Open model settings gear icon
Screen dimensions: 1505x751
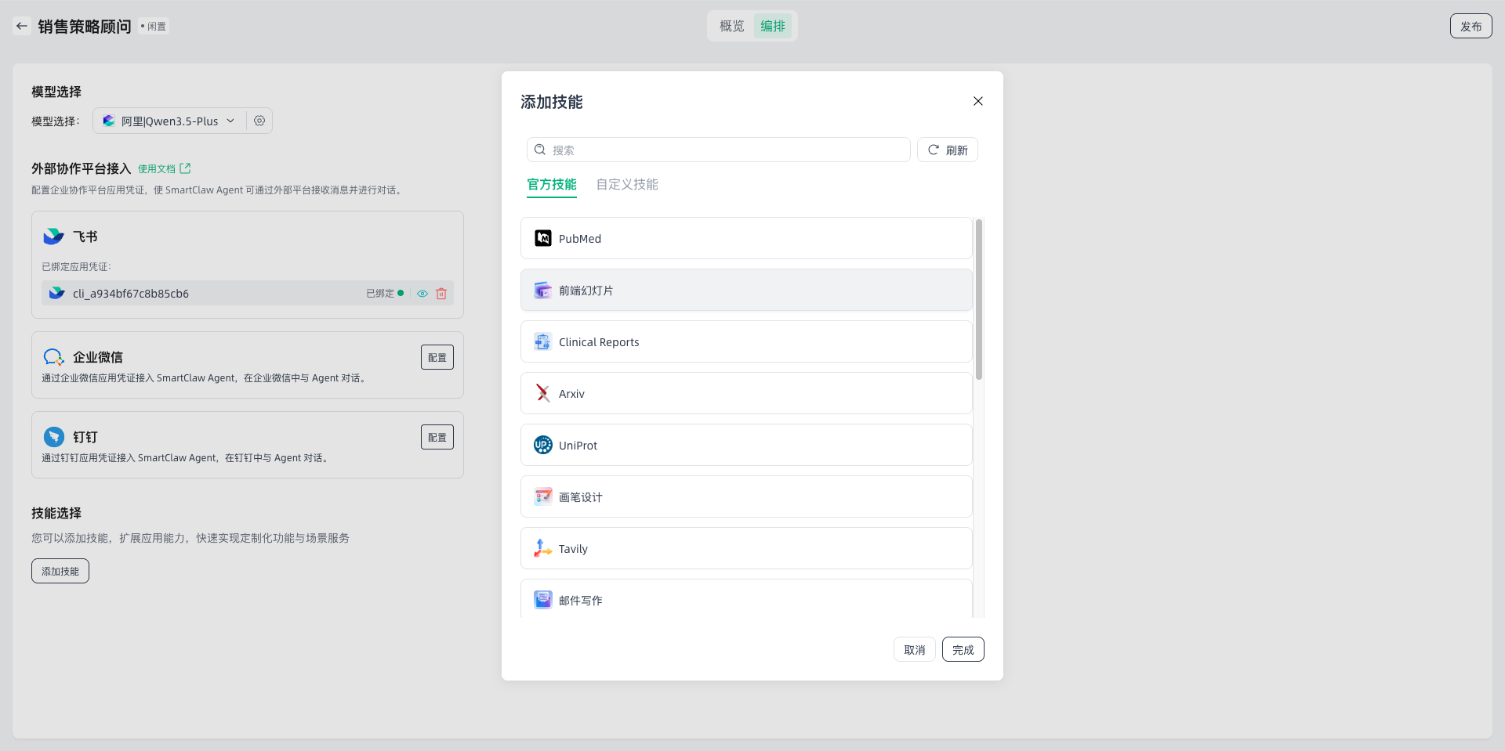pyautogui.click(x=259, y=121)
